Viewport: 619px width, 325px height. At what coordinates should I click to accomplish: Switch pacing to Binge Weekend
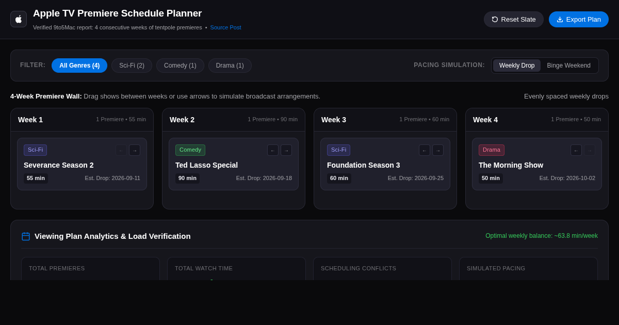[x=569, y=66]
